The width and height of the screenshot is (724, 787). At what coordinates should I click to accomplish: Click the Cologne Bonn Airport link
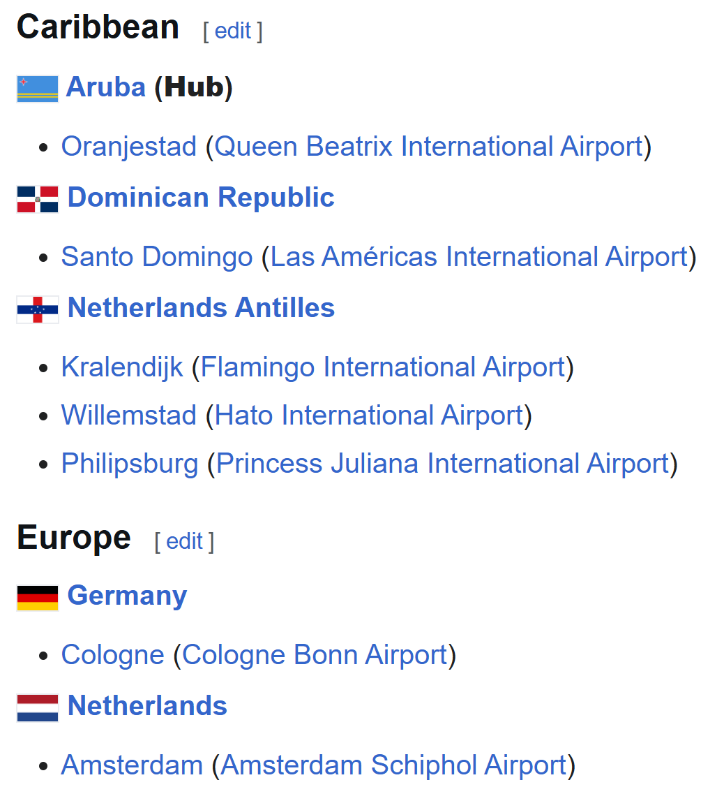[x=315, y=655]
